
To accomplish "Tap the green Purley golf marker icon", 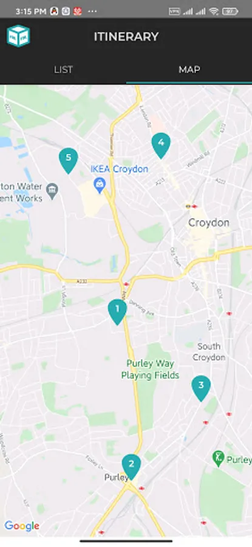I will coord(218,459).
